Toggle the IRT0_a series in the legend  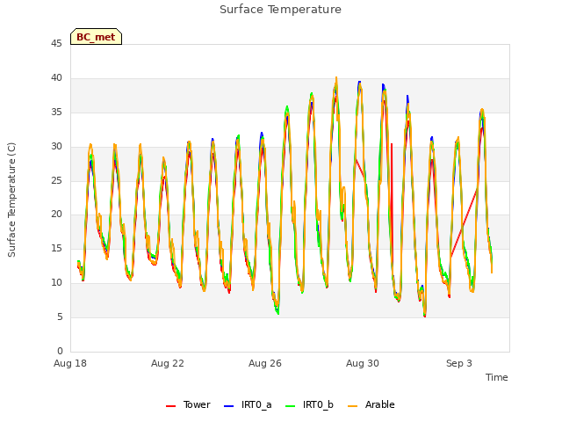pyautogui.click(x=248, y=404)
